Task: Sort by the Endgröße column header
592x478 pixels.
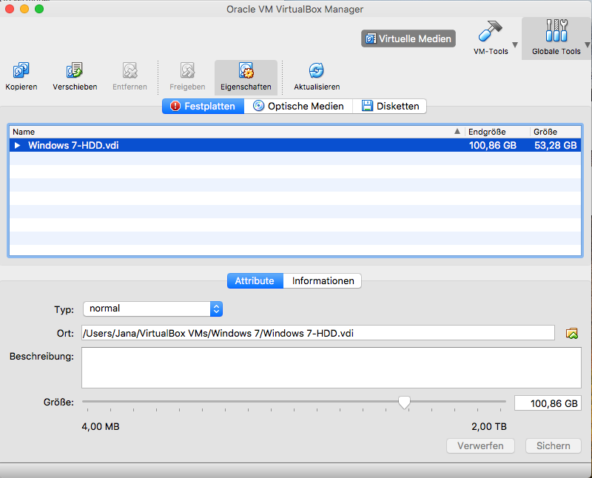Action: click(x=497, y=132)
